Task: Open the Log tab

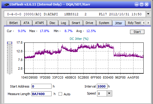Action: coord(64,23)
